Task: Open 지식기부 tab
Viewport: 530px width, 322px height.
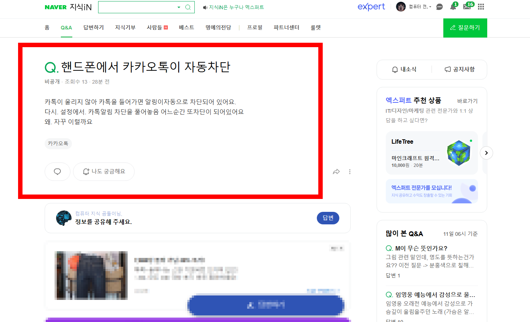Action: 125,28
